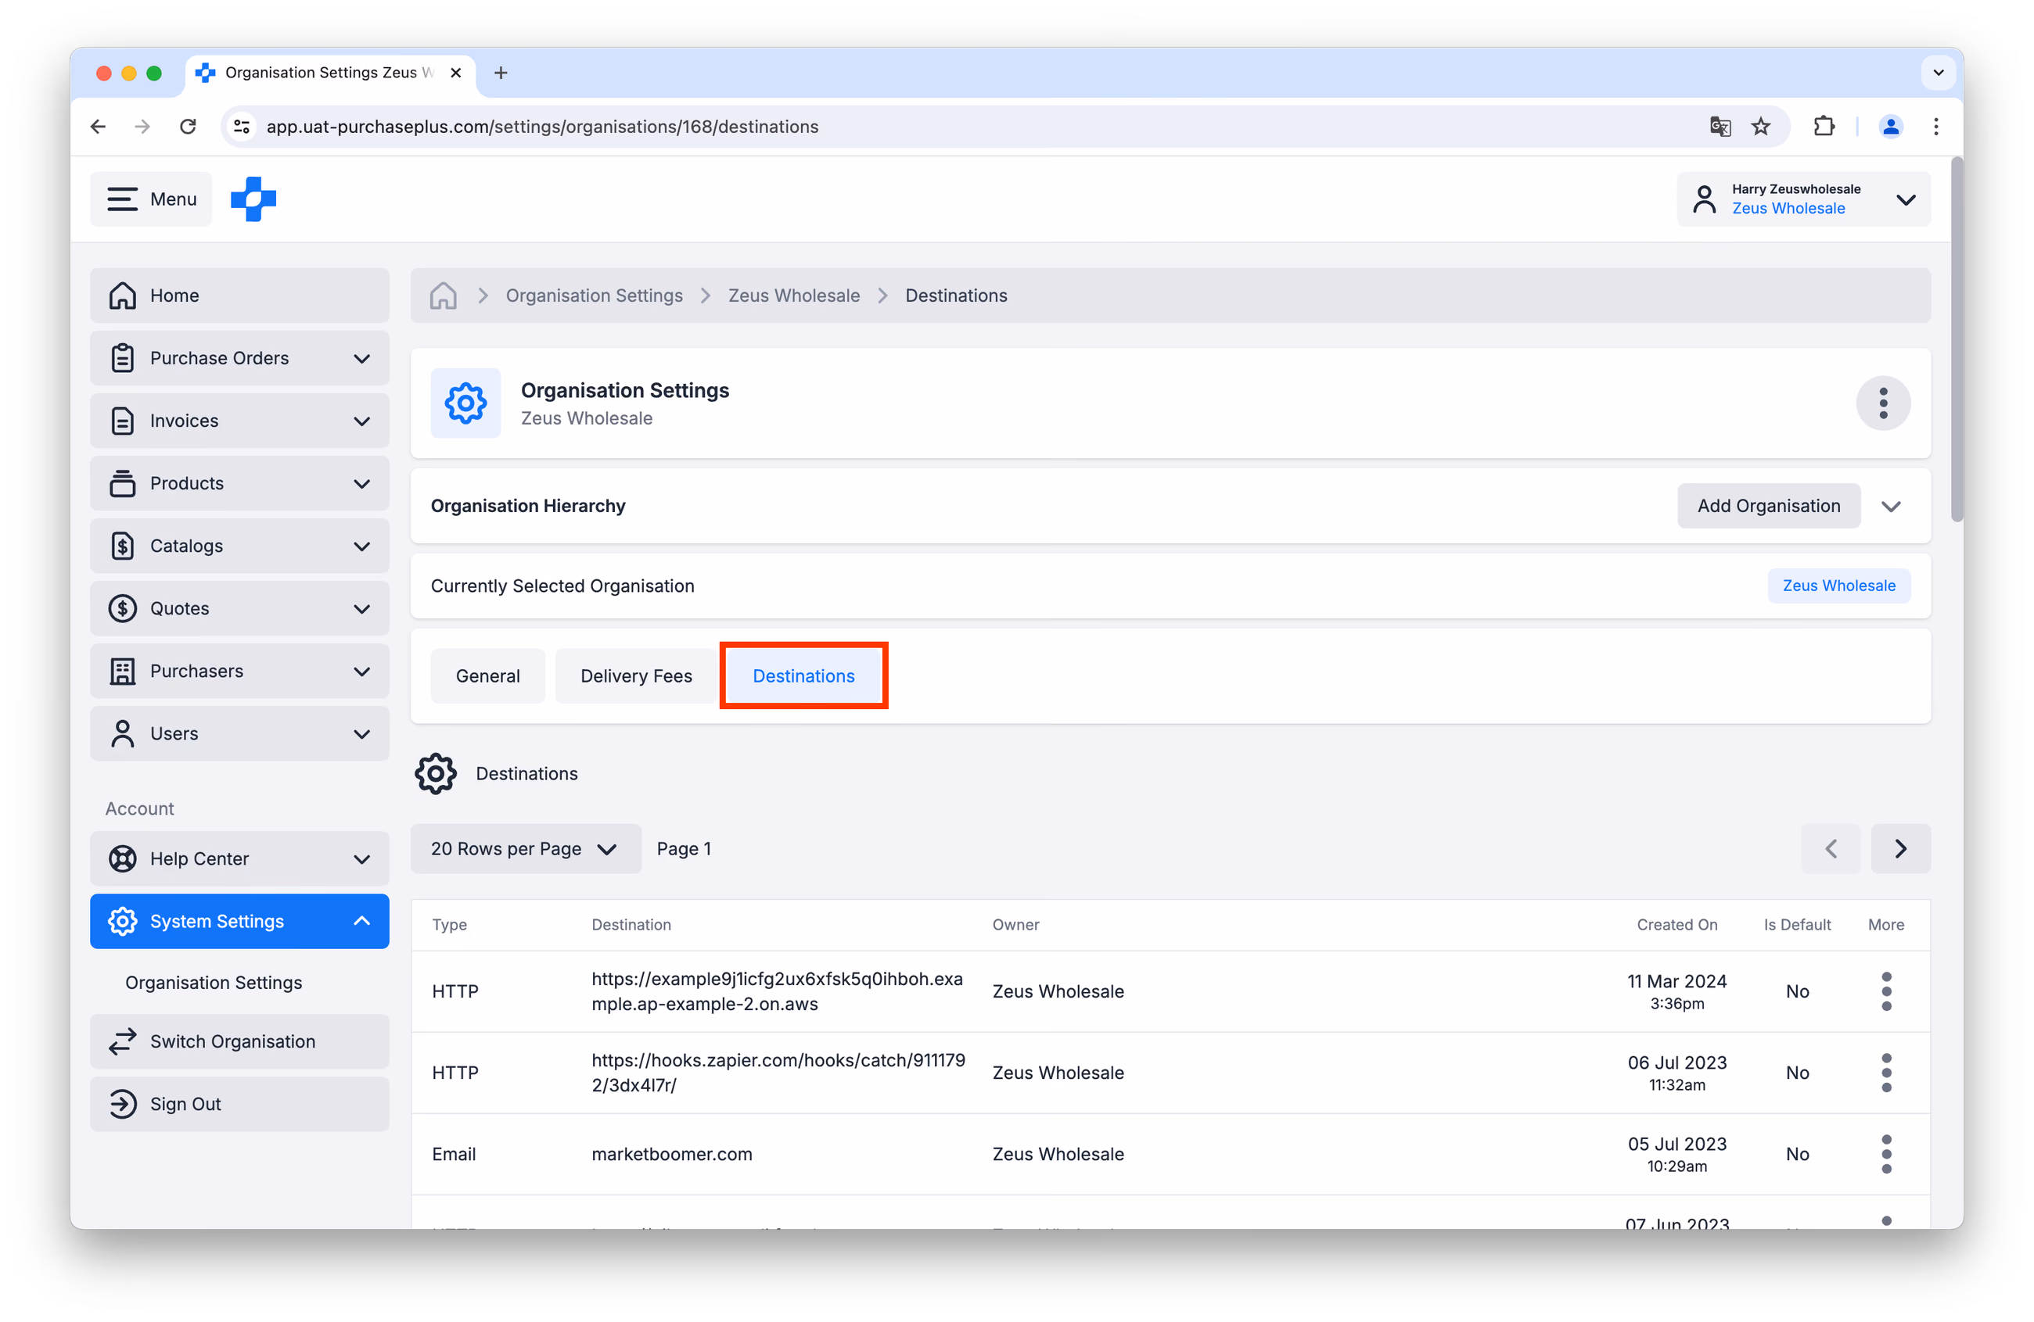Image resolution: width=2034 pixels, height=1322 pixels.
Task: Go to the next page of destinations
Action: [x=1901, y=849]
